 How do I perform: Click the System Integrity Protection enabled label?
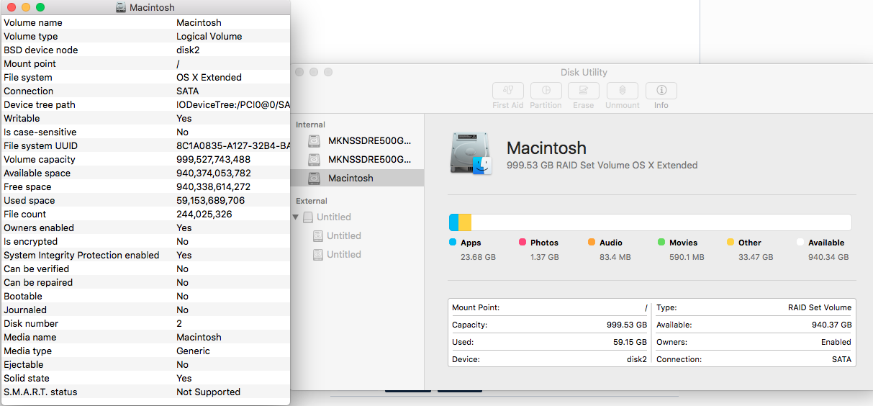[81, 255]
